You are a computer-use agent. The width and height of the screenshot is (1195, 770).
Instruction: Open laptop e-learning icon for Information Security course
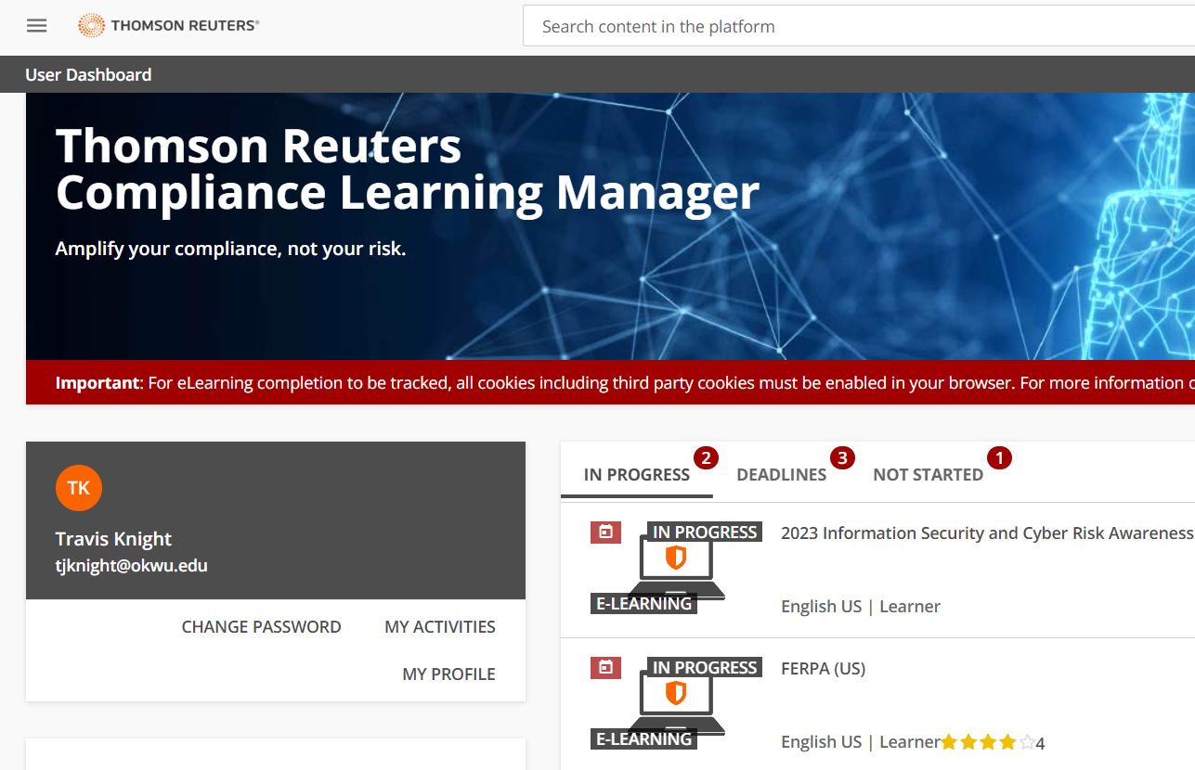[676, 567]
